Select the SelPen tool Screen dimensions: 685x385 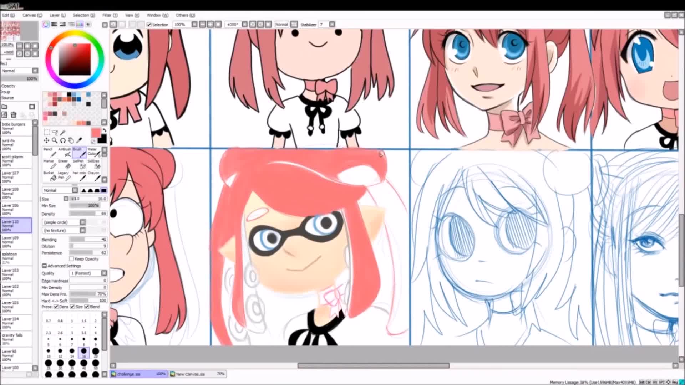(79, 164)
